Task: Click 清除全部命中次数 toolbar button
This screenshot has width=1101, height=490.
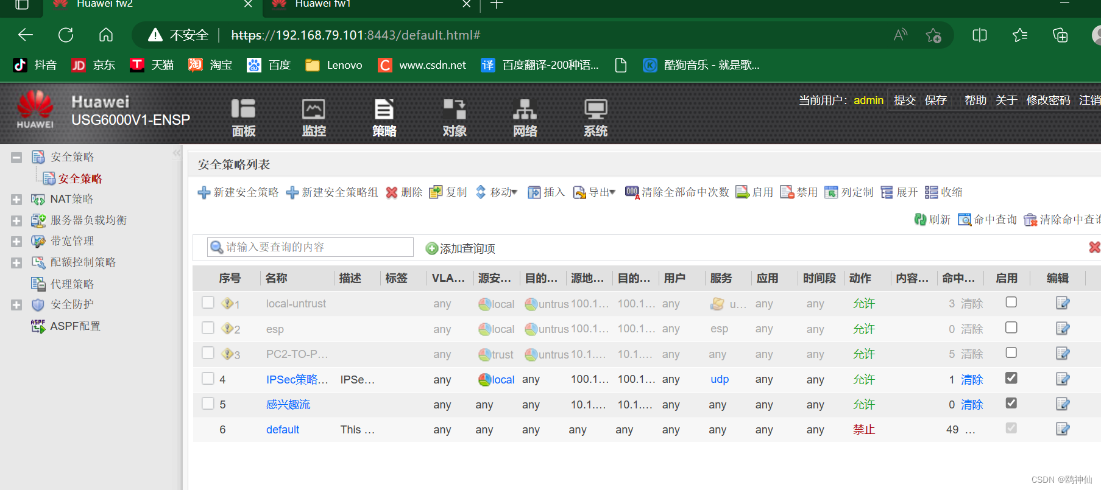Action: click(677, 192)
